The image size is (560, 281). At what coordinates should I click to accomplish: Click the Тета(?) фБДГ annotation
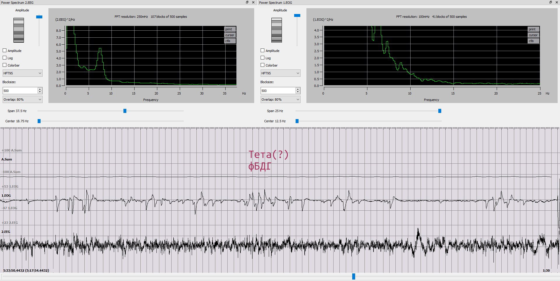pyautogui.click(x=268, y=160)
